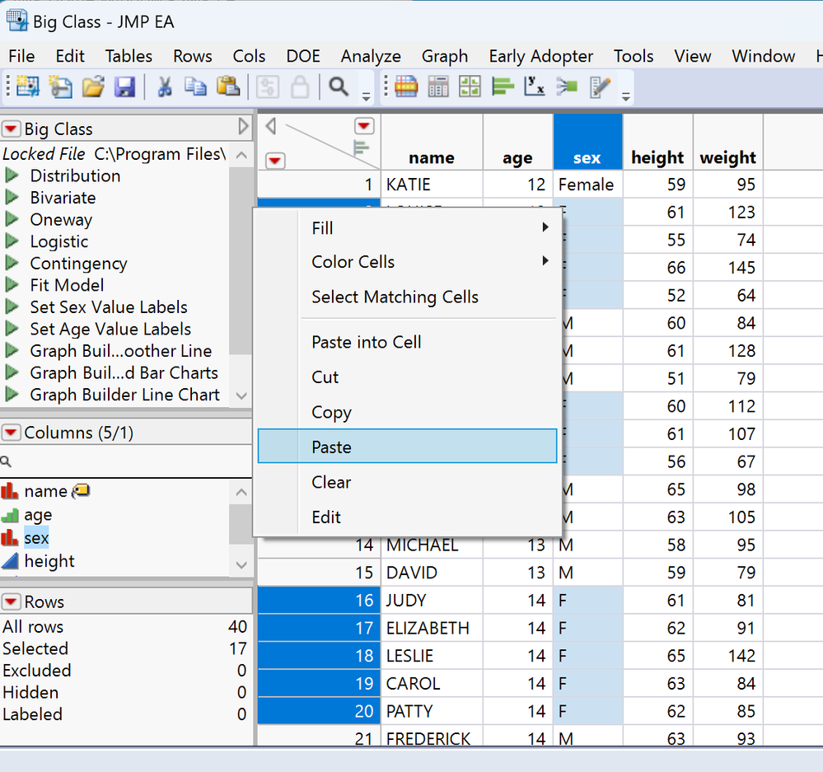Select the sex column header
Viewport: 823px width, 772px height.
[x=587, y=143]
